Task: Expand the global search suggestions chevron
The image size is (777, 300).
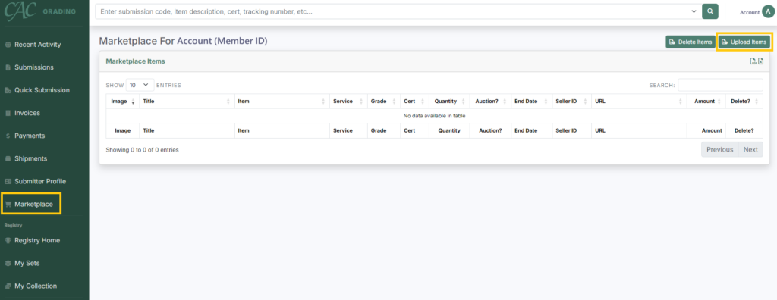Action: point(694,11)
